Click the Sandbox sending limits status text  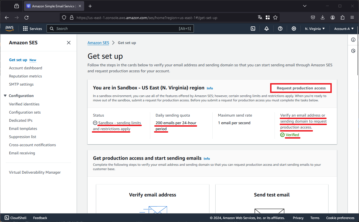click(117, 126)
